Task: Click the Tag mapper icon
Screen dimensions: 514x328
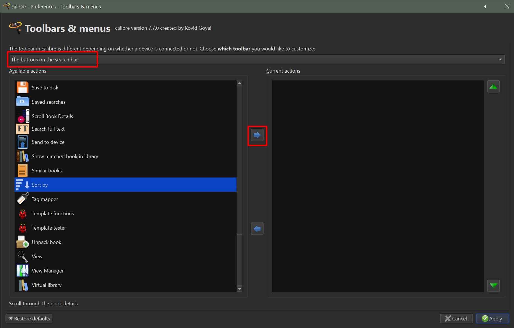Action: click(x=22, y=199)
